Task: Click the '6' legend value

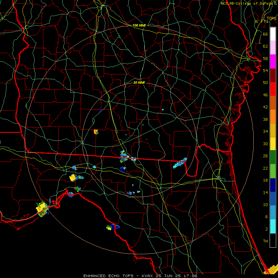Action: [x=266, y=217]
